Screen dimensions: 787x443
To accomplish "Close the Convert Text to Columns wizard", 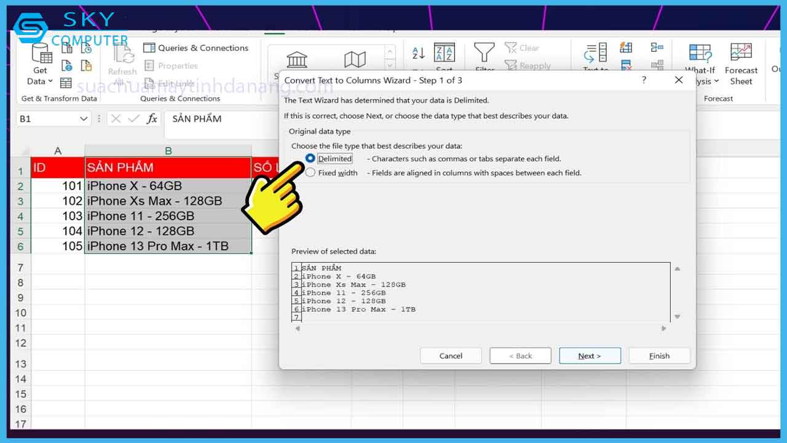I will [x=679, y=80].
